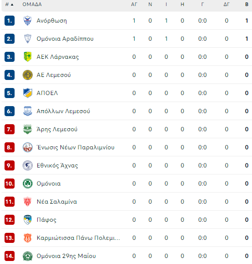This screenshot has width=252, height=264.
Task: Open the Απόλλων Λεμεσού team link
Action: (63, 111)
